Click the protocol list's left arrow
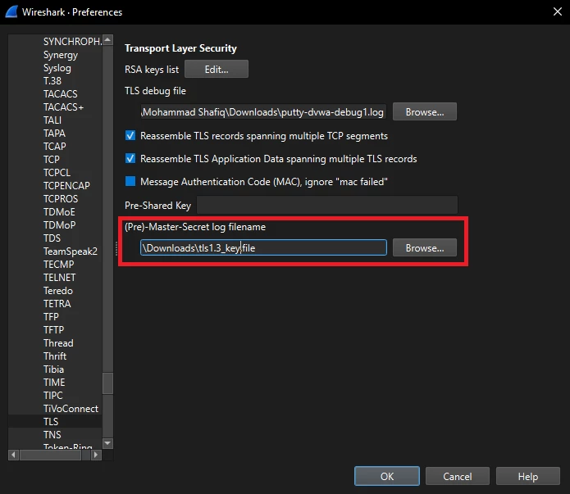 [13, 455]
